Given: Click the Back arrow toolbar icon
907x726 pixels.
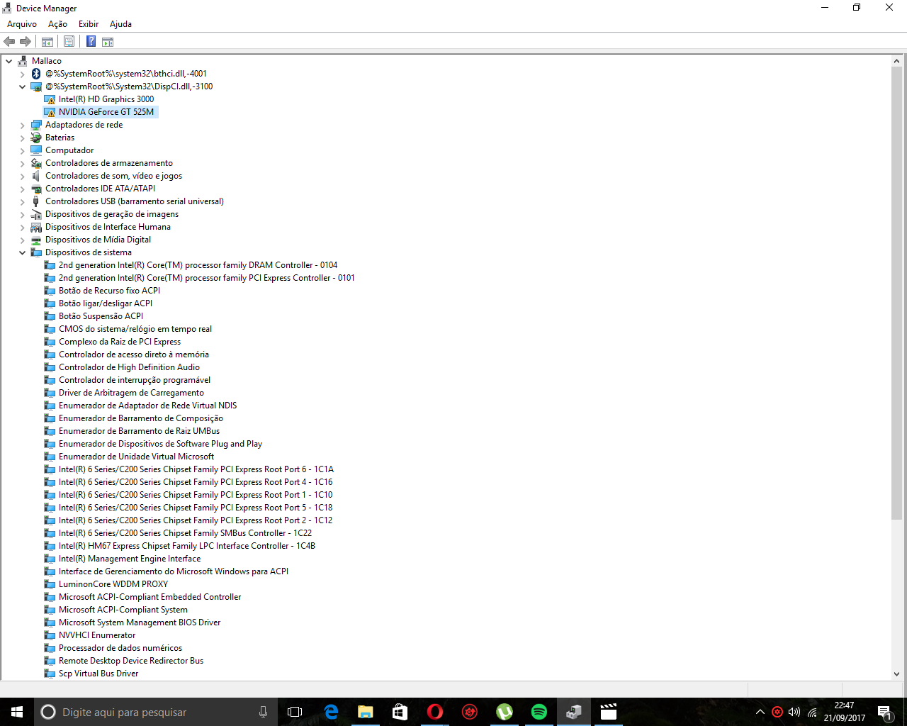Looking at the screenshot, I should [9, 42].
